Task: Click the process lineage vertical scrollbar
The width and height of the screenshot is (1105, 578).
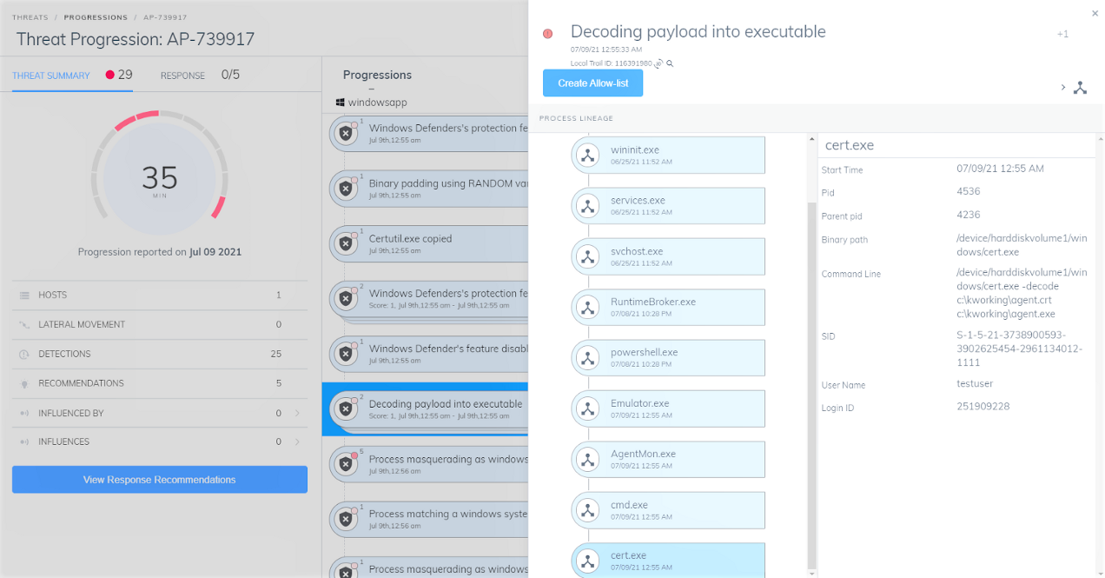Action: click(811, 348)
